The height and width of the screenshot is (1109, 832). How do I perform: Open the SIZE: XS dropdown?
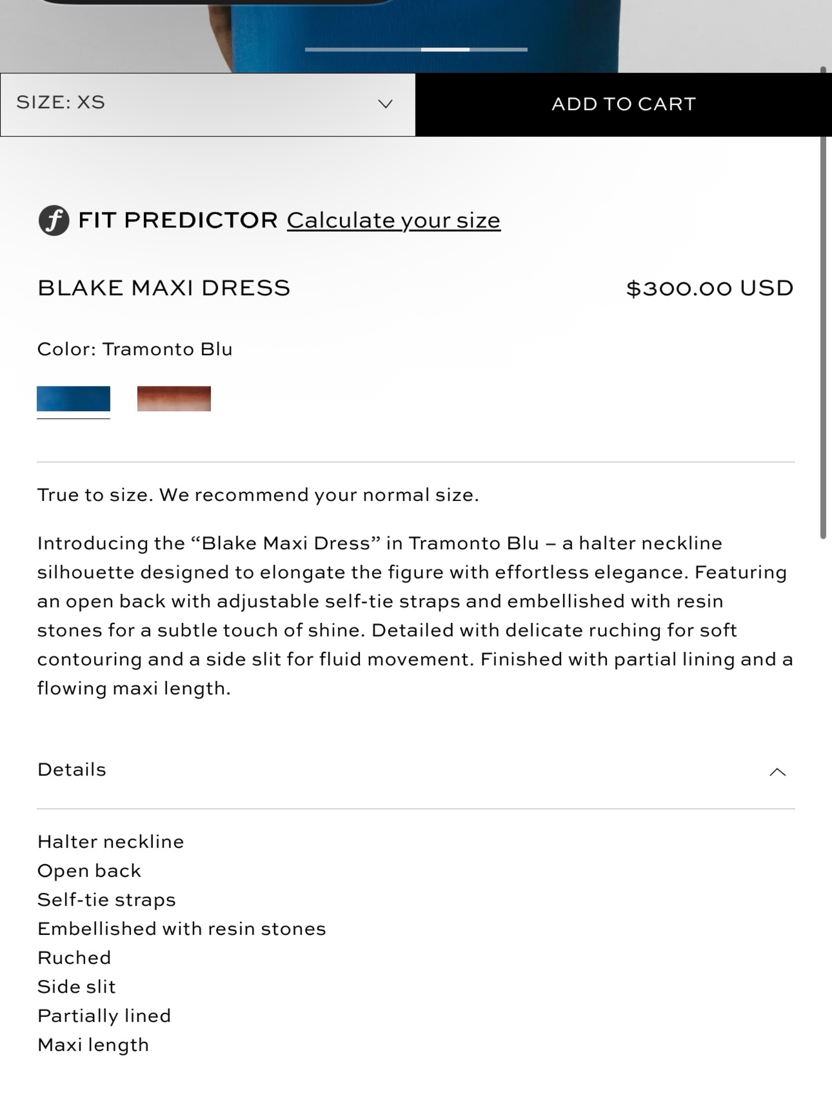(208, 104)
